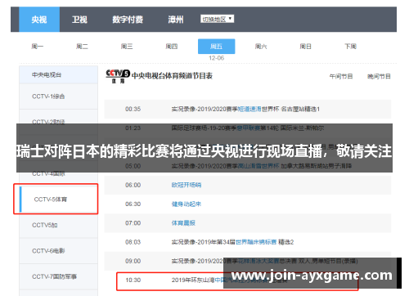
Task: Jump to 晚间节目 section
Action: click(379, 76)
